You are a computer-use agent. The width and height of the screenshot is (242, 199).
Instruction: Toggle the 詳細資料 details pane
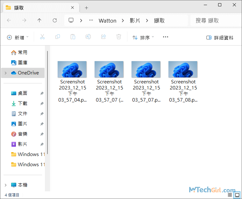click(220, 38)
